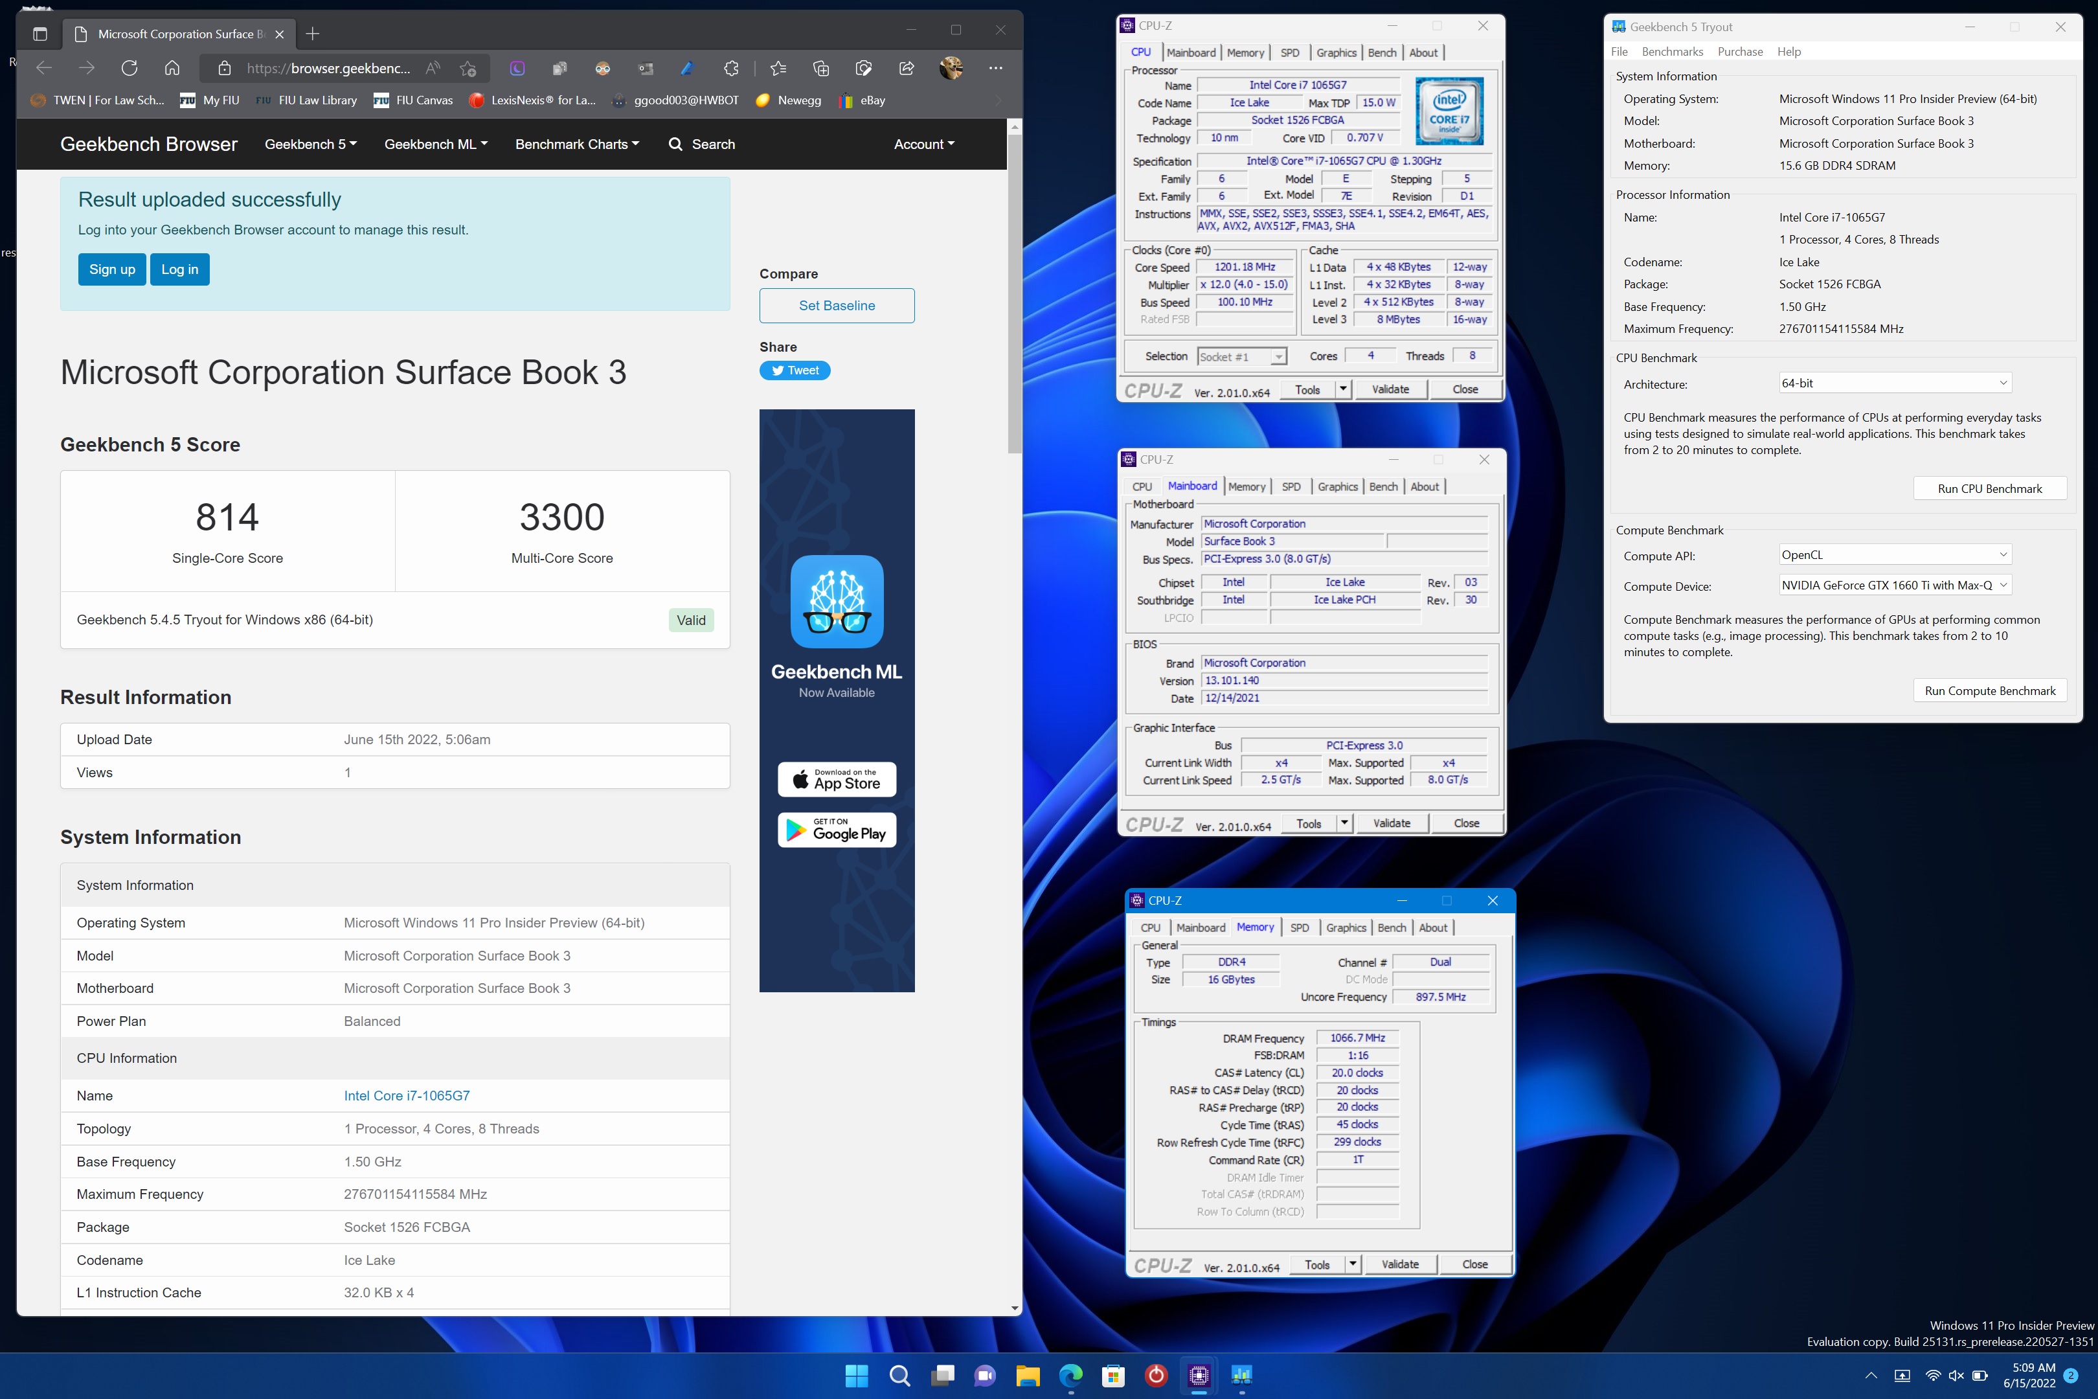Add this page to favorites
2098x1399 pixels.
coord(468,68)
